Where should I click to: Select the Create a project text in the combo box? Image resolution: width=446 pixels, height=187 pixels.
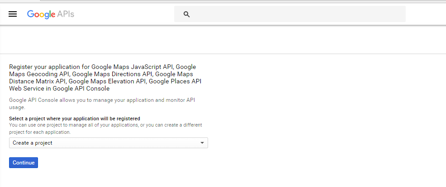pos(33,143)
